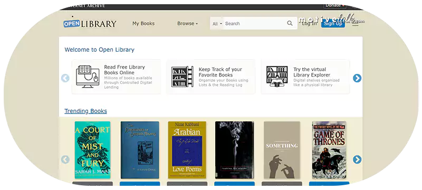422x190 pixels.
Task: Click the bookshelf favorites icon
Action: tap(182, 77)
